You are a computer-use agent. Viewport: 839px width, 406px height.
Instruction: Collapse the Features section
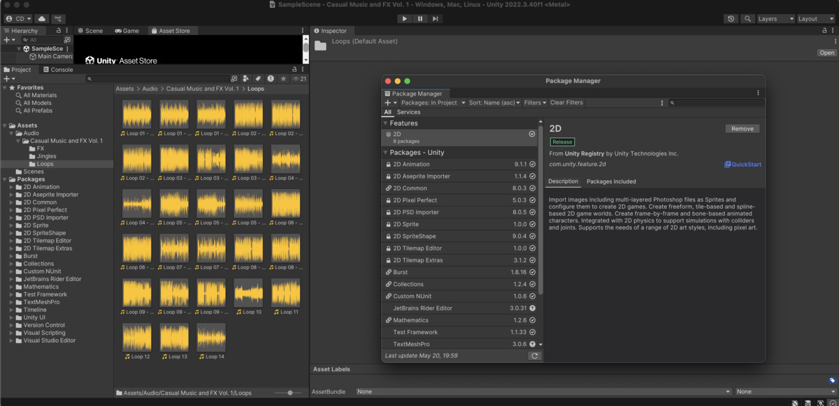point(385,123)
